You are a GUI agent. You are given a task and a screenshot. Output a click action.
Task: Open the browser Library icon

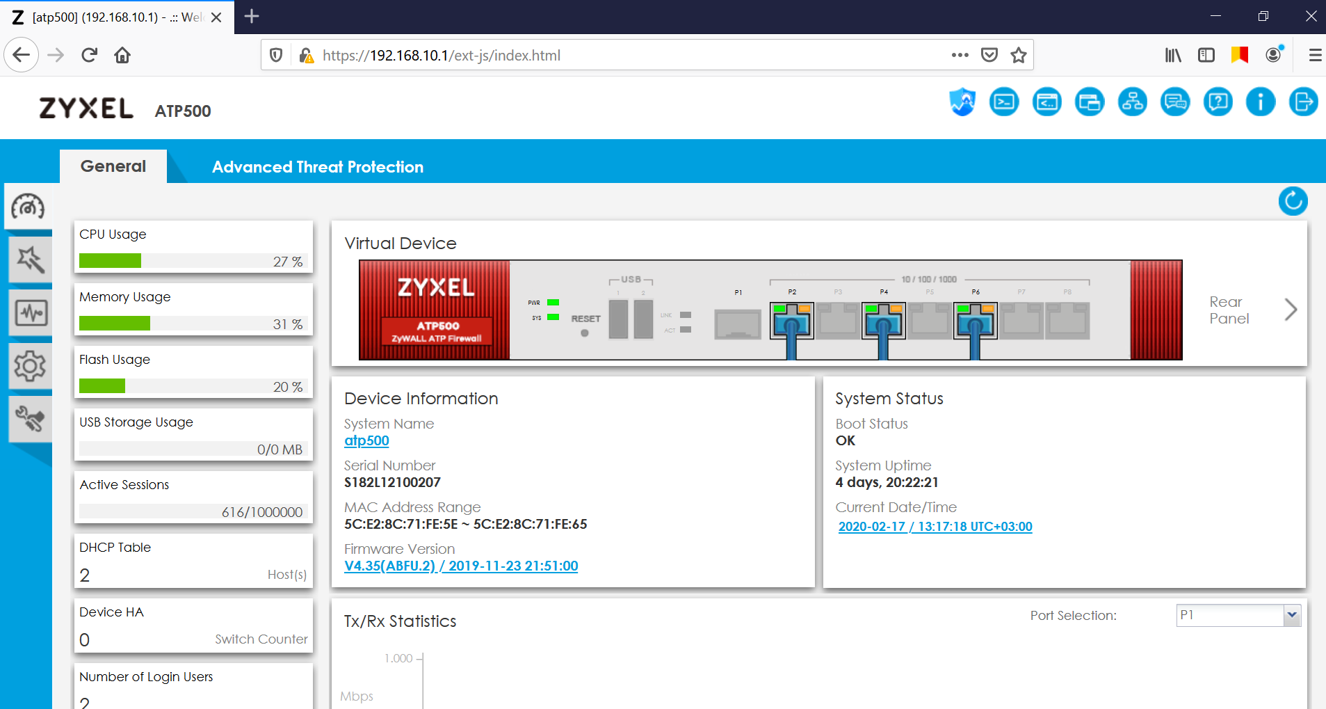click(x=1173, y=55)
